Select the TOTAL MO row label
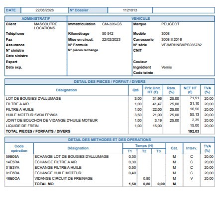 click(x=44, y=184)
